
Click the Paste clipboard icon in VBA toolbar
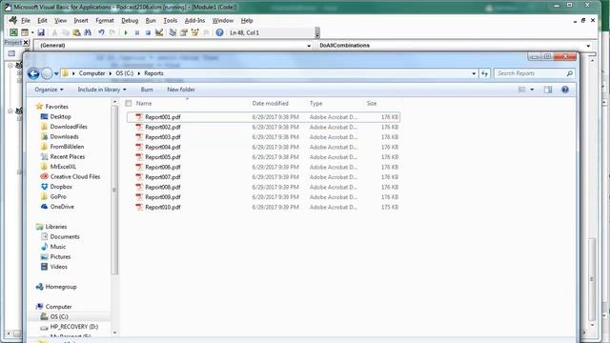(x=76, y=32)
